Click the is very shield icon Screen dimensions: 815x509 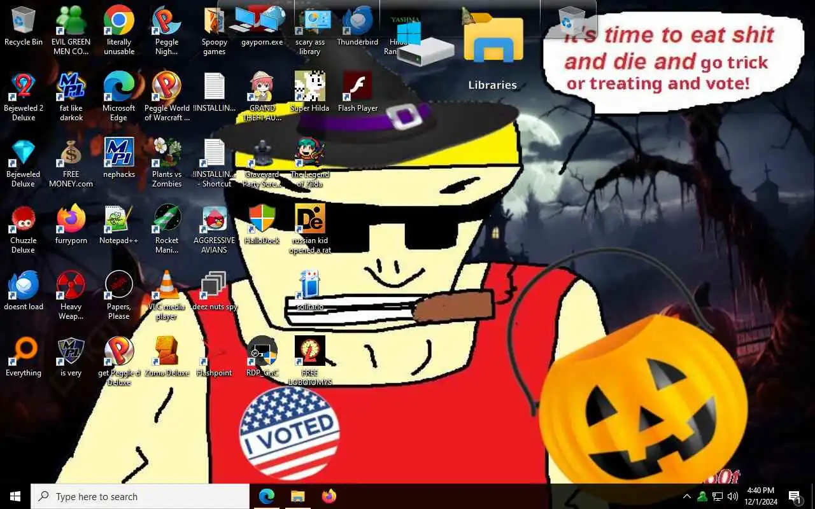coord(71,357)
